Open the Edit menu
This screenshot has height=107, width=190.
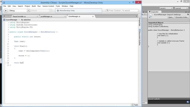(x=9, y=6)
